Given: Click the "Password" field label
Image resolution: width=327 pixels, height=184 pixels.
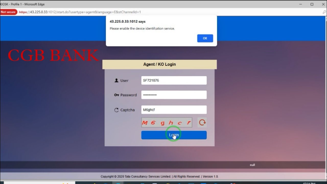Looking at the screenshot, I should pyautogui.click(x=129, y=95).
